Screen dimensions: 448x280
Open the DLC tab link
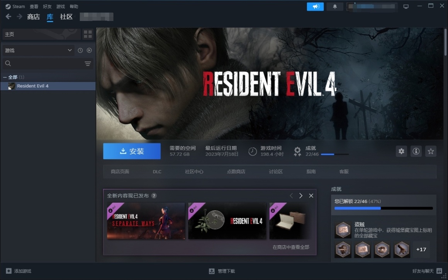pos(157,172)
